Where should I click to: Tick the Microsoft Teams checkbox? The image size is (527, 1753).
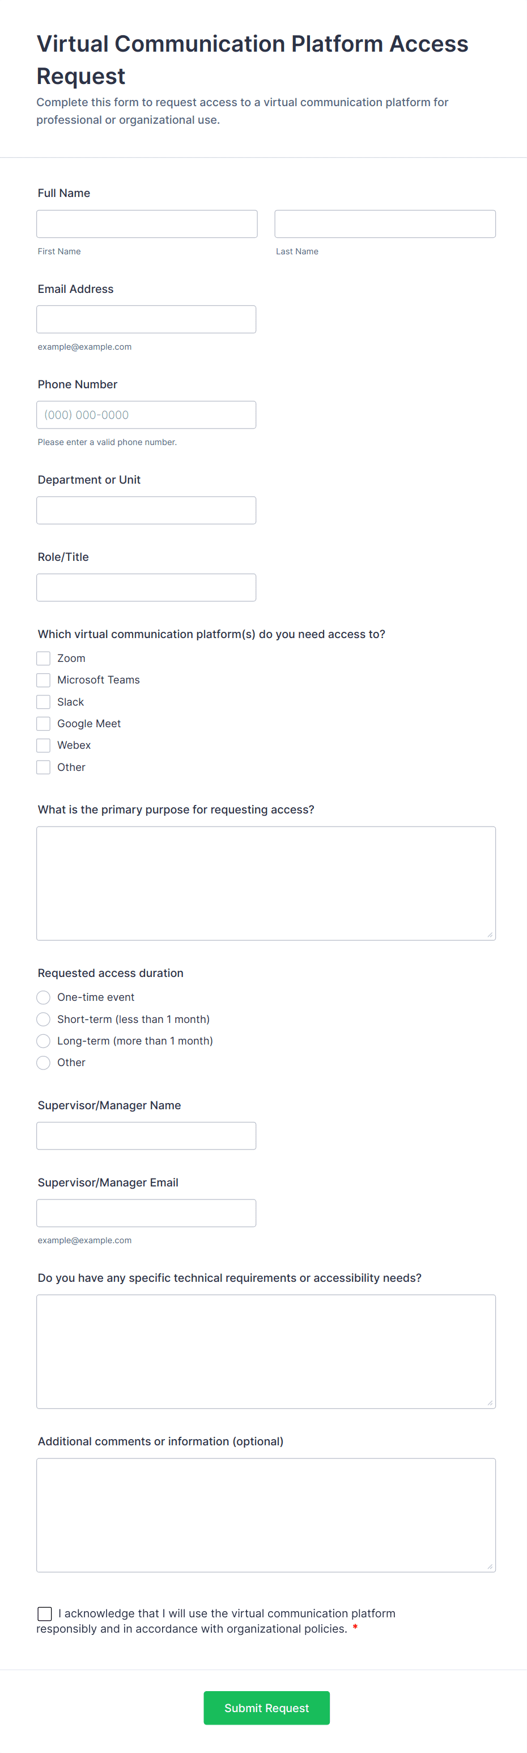click(x=44, y=680)
